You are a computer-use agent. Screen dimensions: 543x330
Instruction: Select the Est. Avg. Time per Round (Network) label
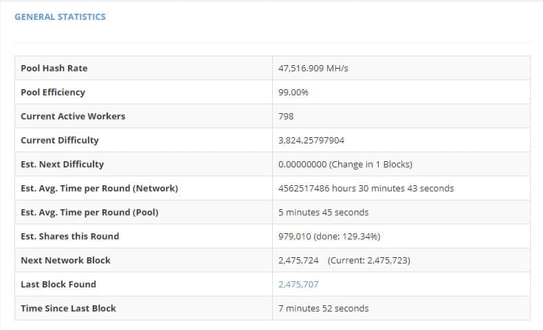(x=99, y=188)
